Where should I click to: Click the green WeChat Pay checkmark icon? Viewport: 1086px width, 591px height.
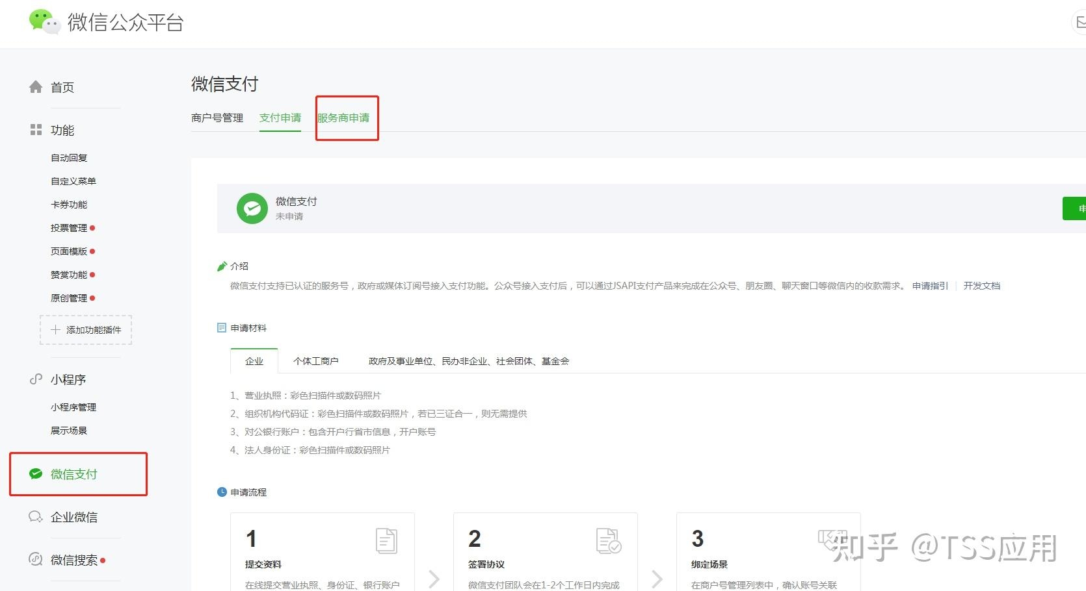click(x=252, y=208)
